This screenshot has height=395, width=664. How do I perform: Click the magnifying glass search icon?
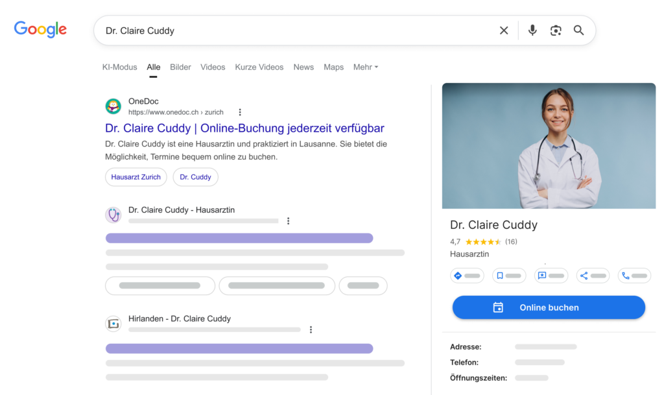[578, 30]
